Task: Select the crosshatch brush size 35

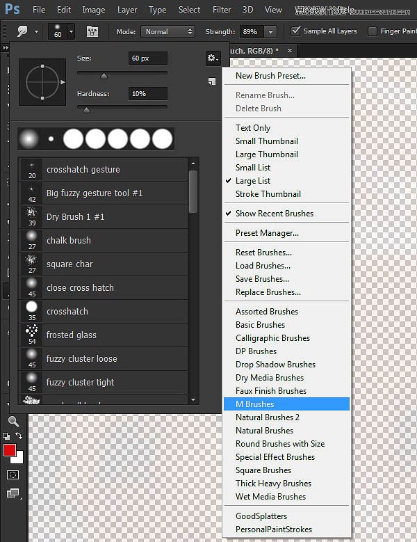Action: pyautogui.click(x=104, y=312)
